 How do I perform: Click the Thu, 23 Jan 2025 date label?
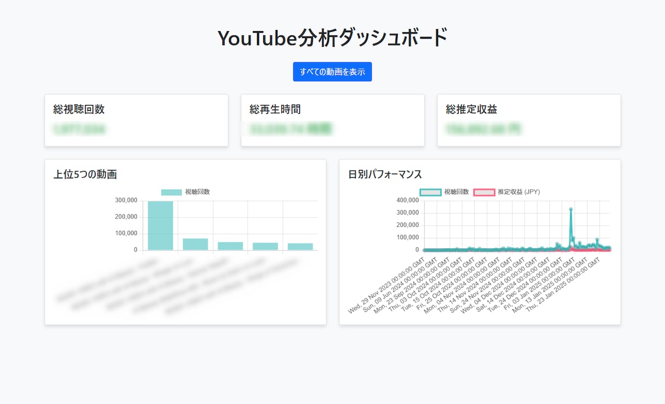[x=563, y=284]
